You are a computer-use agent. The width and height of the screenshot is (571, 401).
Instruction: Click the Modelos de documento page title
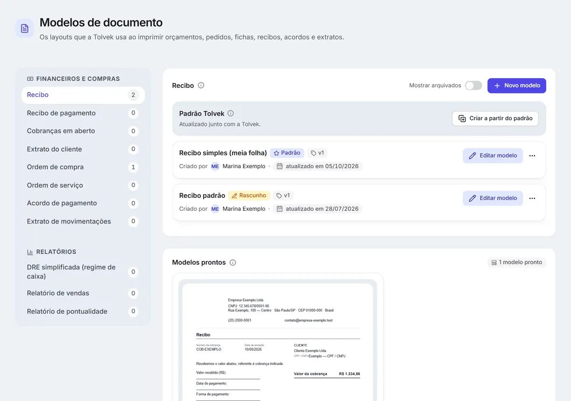tap(101, 23)
